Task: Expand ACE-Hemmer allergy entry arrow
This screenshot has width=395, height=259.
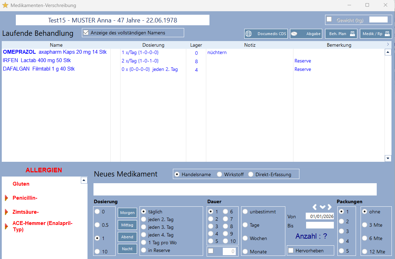Action: 6,226
